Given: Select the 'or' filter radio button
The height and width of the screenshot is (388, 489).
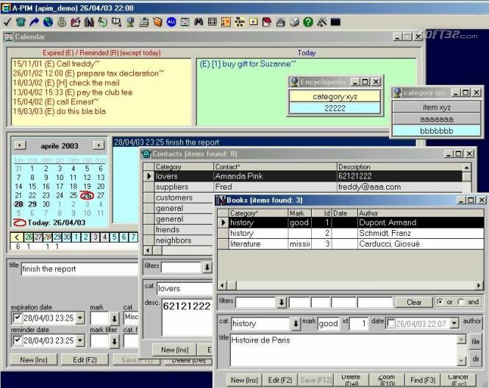Looking at the screenshot, I should pyautogui.click(x=440, y=302).
